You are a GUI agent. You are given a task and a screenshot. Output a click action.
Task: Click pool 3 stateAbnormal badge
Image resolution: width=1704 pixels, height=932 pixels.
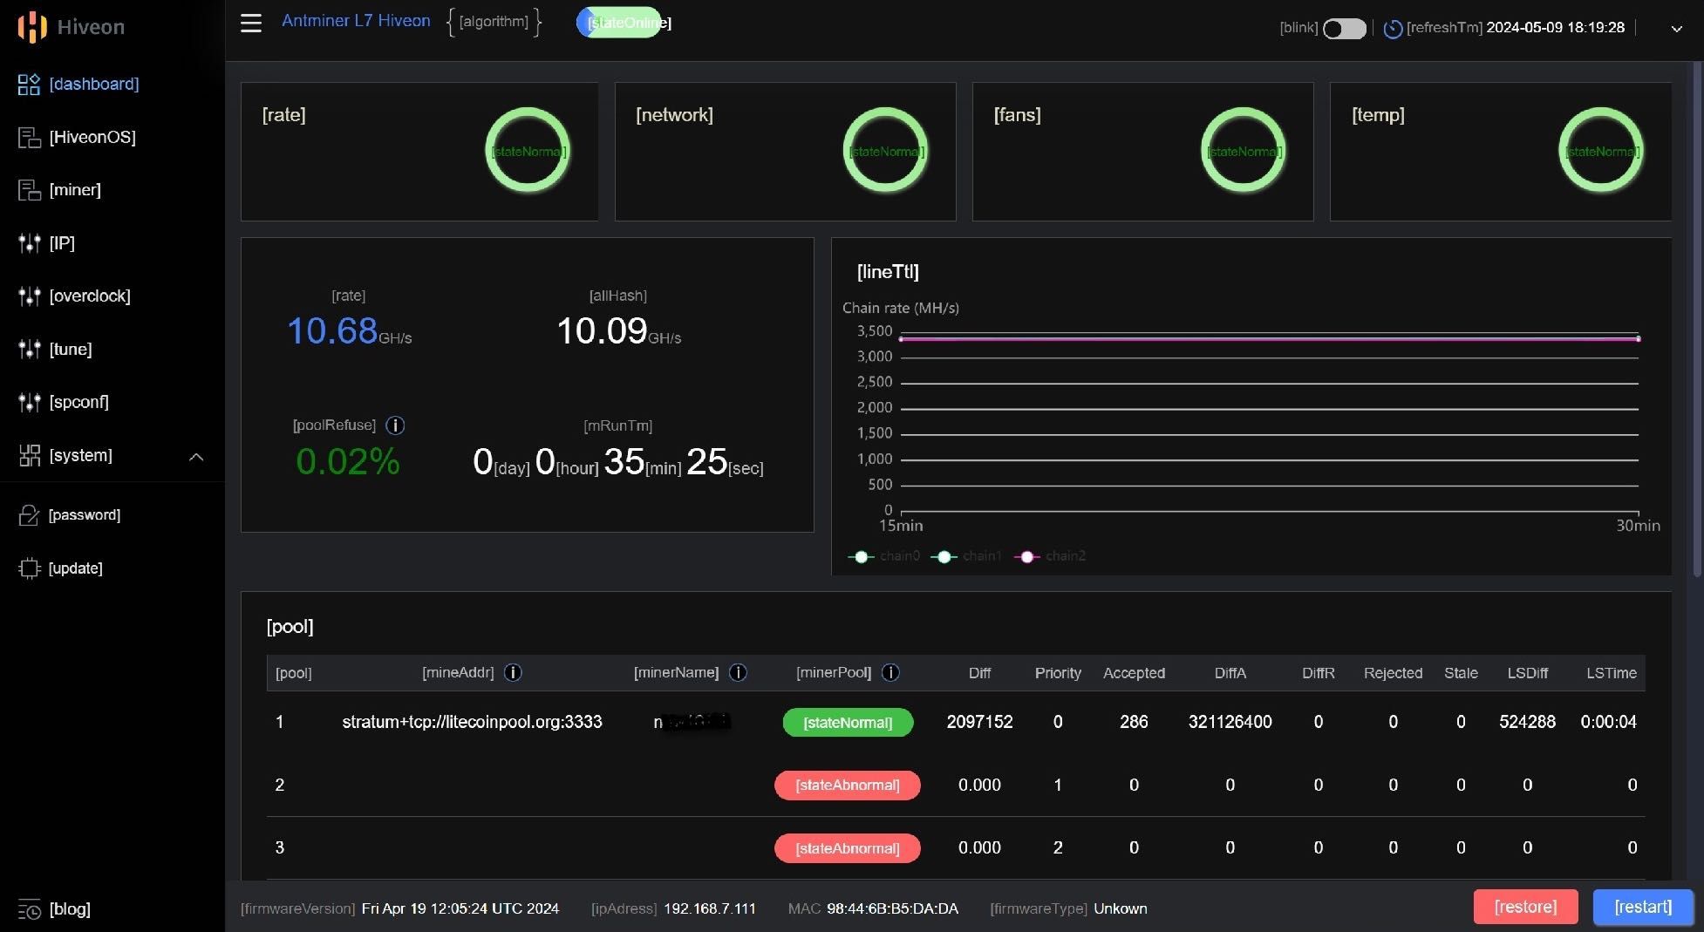pos(848,848)
